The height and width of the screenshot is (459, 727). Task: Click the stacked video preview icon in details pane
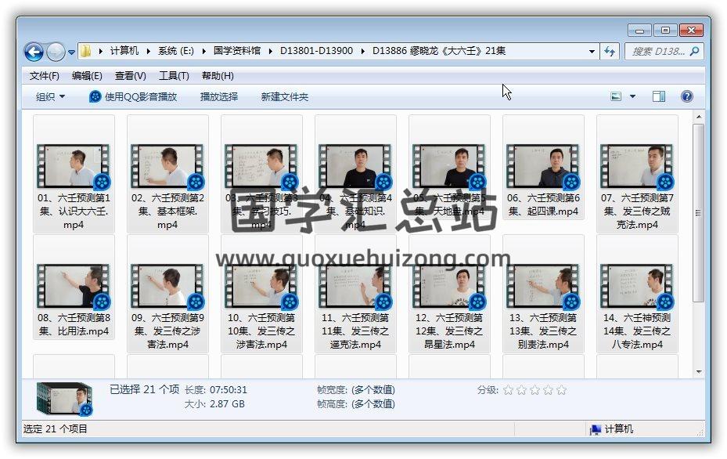64,399
